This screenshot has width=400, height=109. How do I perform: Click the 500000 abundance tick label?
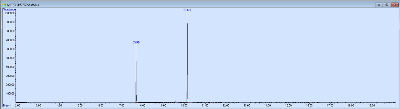[10, 58]
